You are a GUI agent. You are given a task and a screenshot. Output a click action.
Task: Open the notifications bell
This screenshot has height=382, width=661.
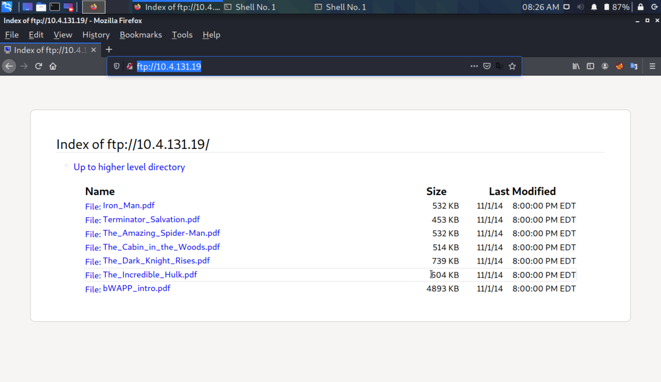(594, 7)
